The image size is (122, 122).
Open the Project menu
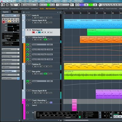tap(14, 1)
